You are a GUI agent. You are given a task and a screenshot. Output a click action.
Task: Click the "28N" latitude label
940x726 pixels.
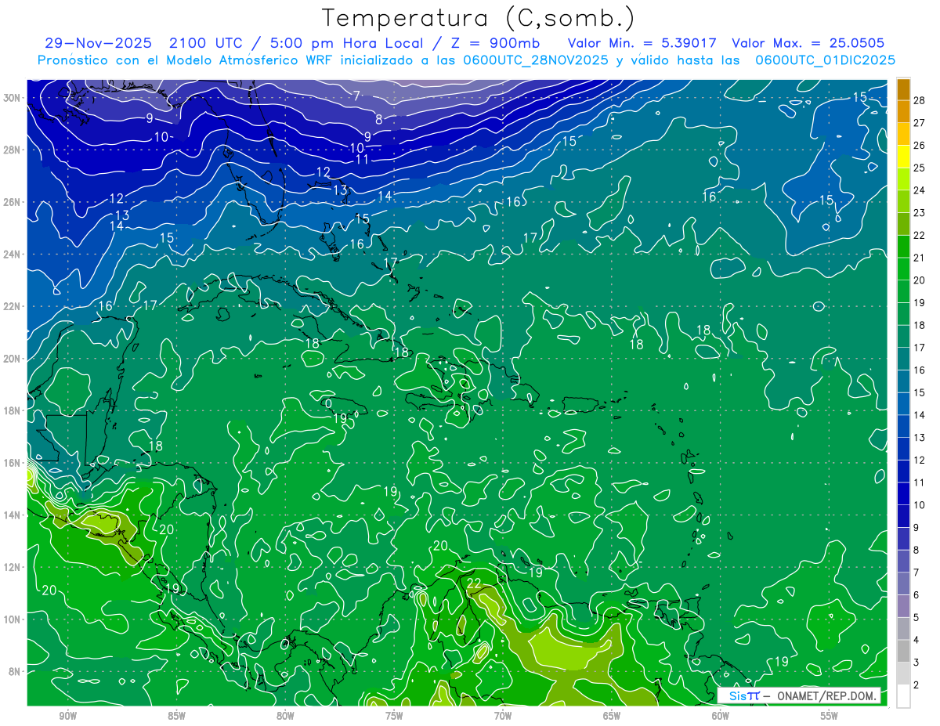point(13,150)
